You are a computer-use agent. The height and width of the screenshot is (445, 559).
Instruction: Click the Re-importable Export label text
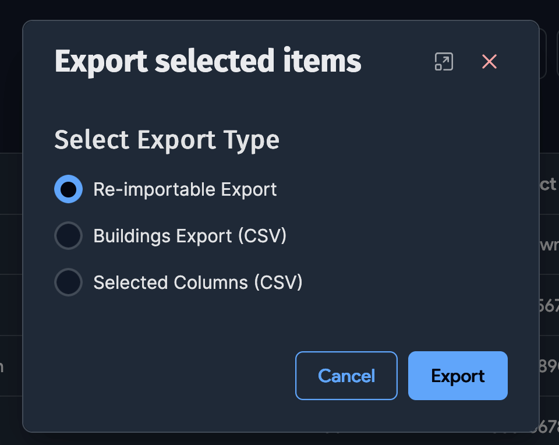(185, 189)
